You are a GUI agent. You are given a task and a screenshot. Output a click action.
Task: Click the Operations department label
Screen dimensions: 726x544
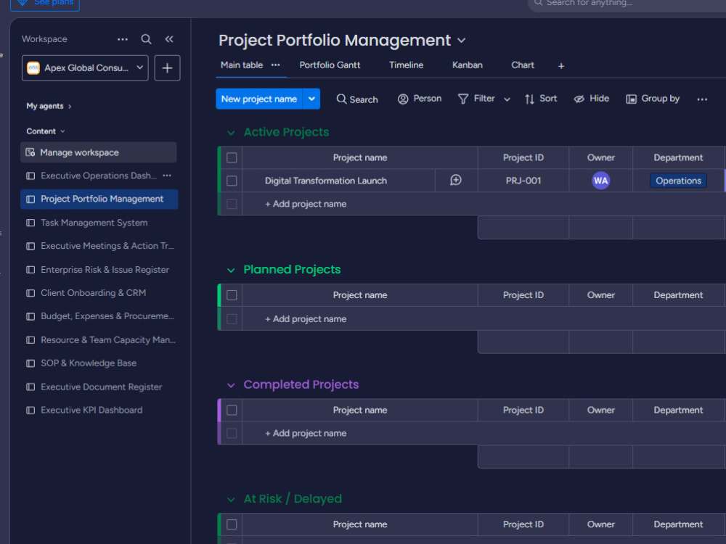click(678, 181)
